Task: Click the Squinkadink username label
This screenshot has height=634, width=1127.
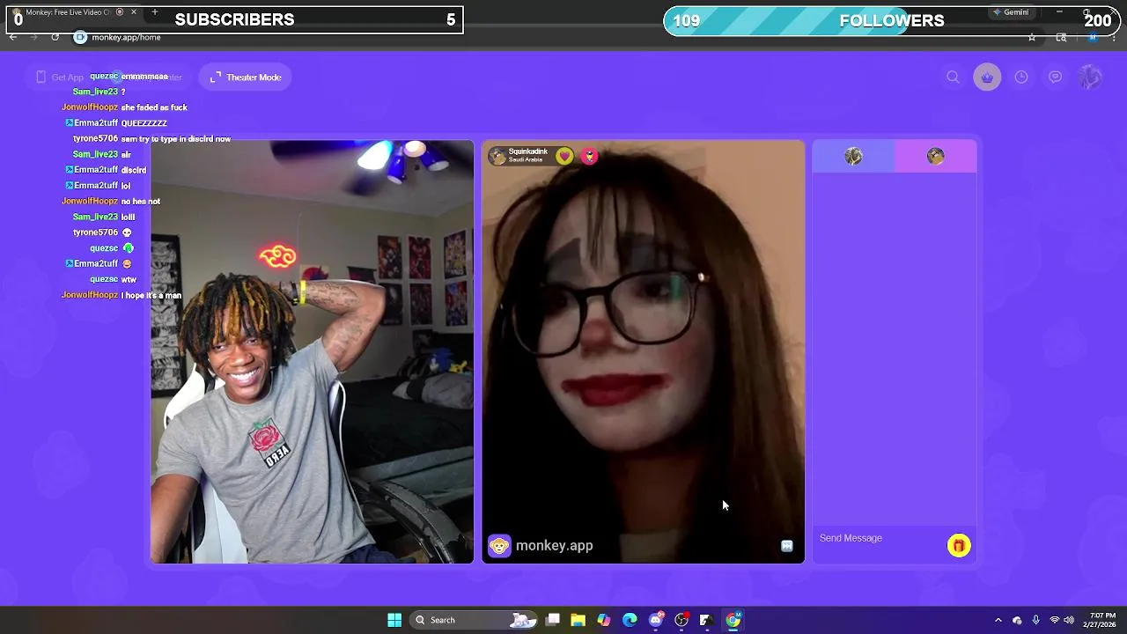Action: [x=528, y=151]
